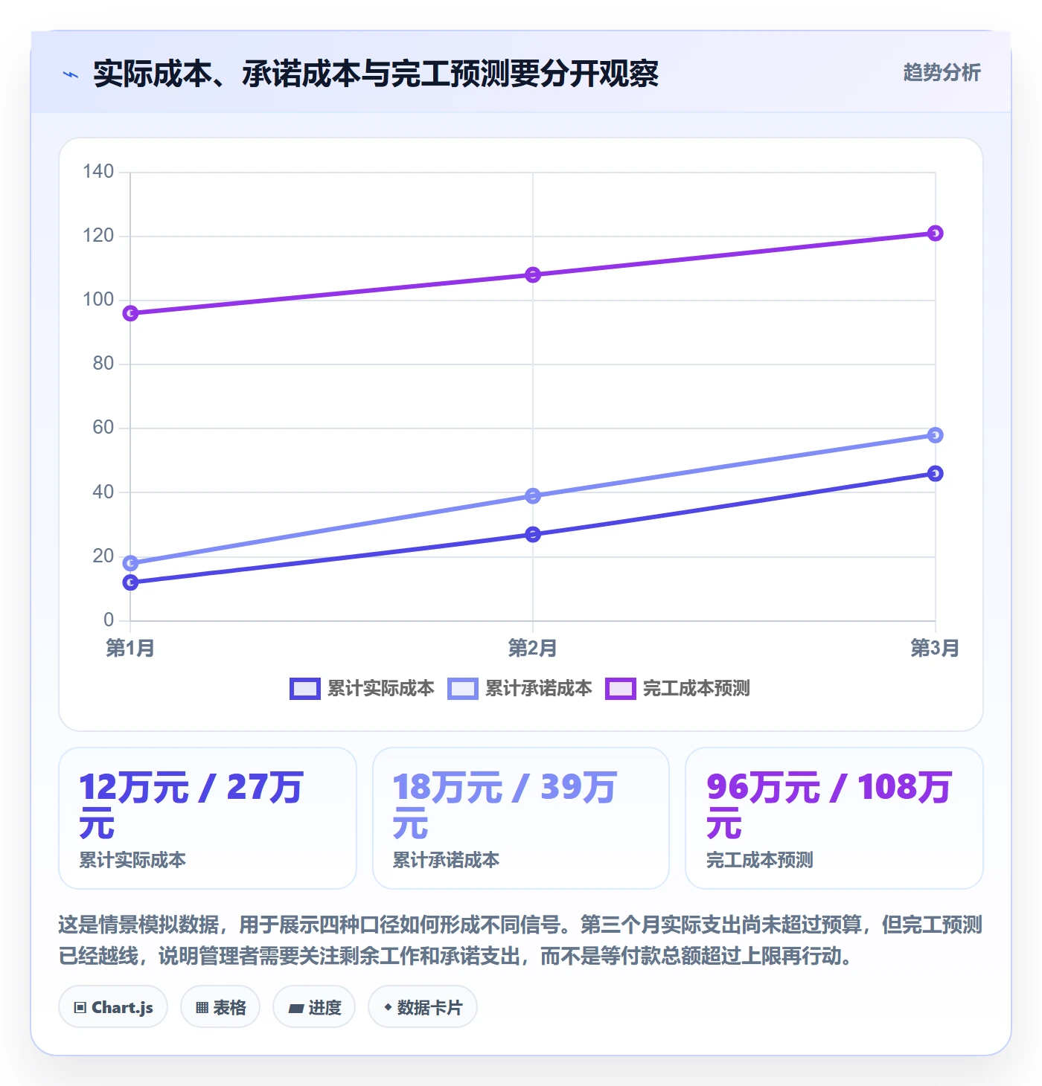Click the 第3月 x-axis label
The height and width of the screenshot is (1086, 1042).
936,648
